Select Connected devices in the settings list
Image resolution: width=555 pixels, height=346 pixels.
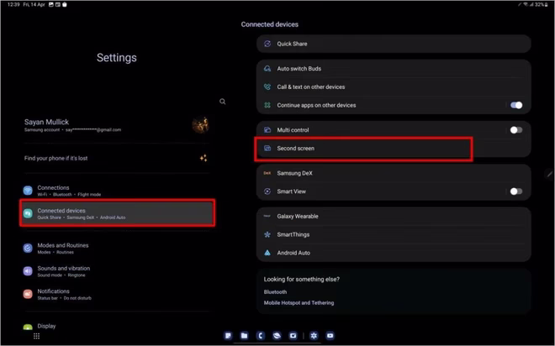tap(117, 213)
